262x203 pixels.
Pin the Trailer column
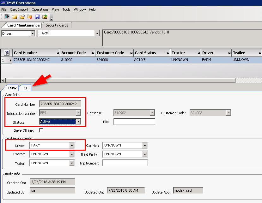click(260, 53)
